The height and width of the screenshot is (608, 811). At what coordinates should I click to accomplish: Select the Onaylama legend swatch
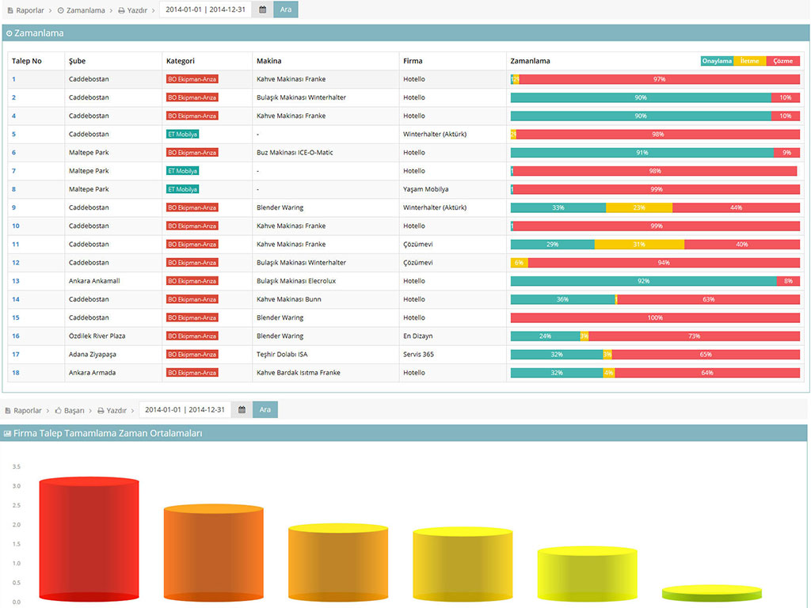(x=717, y=61)
